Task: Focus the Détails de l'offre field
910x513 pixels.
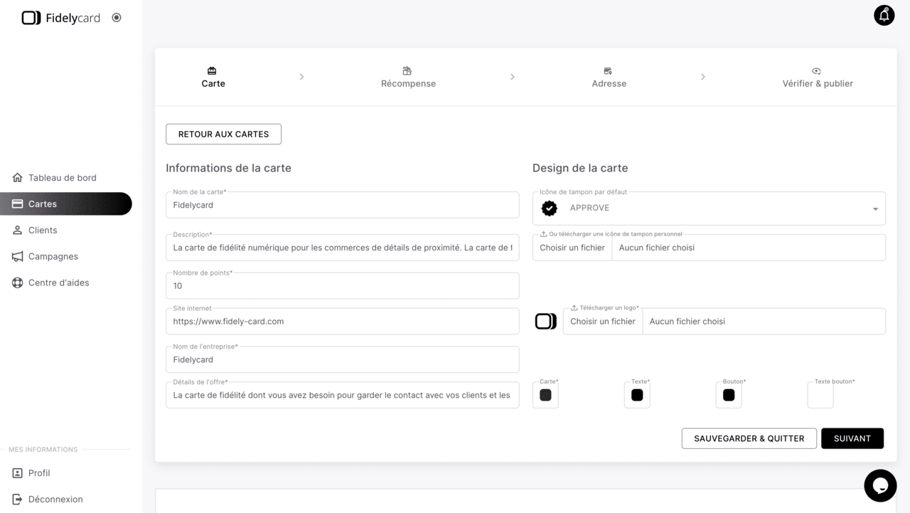Action: click(343, 395)
